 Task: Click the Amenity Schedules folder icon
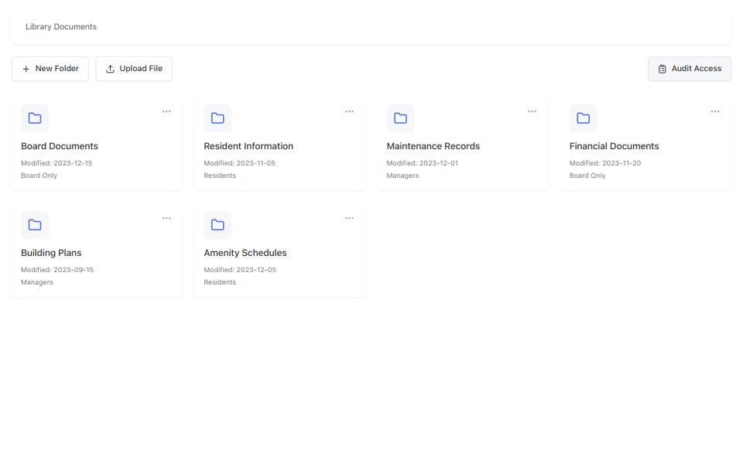click(217, 225)
